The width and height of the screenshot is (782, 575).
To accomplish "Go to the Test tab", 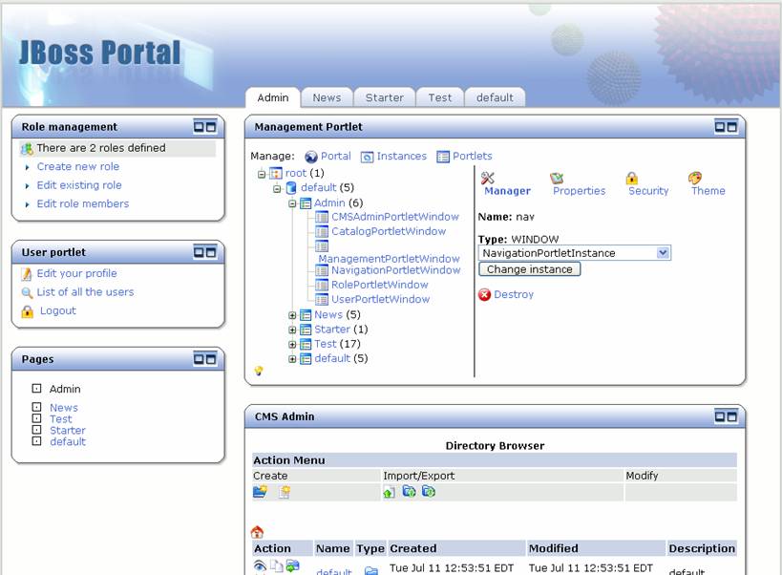I will (x=440, y=97).
